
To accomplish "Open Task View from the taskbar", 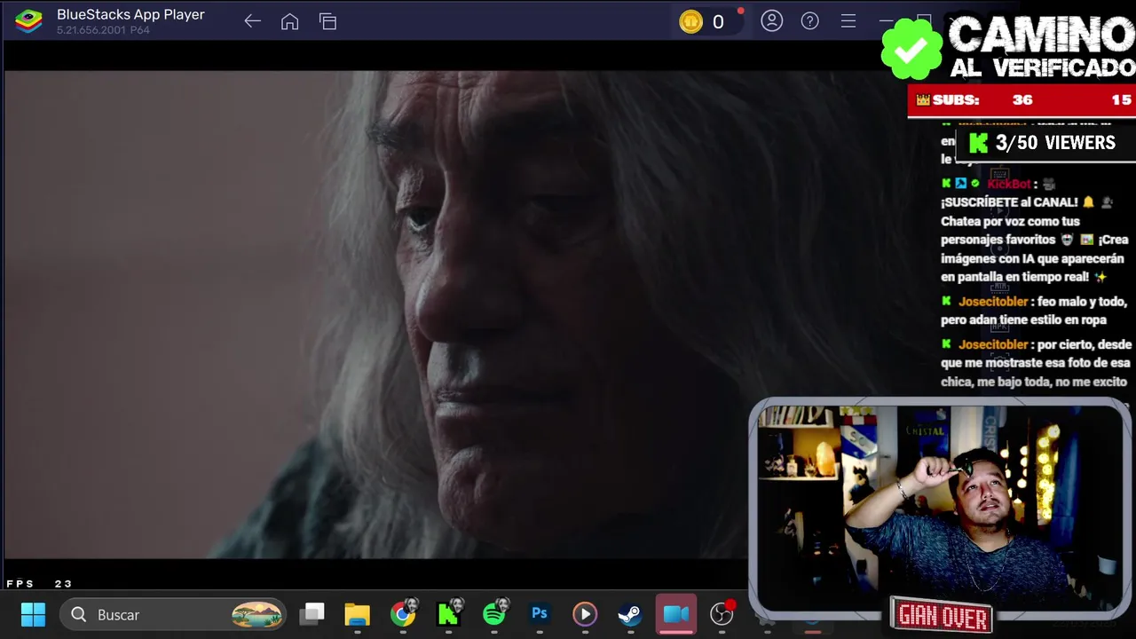I will pyautogui.click(x=312, y=613).
